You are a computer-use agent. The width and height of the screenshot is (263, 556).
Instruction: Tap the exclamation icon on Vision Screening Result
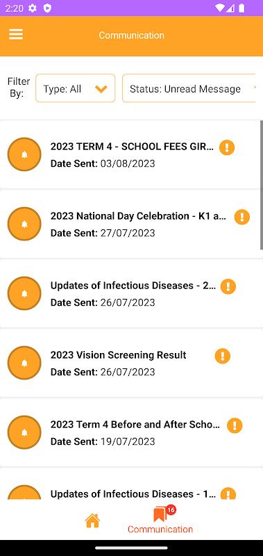[x=223, y=356]
